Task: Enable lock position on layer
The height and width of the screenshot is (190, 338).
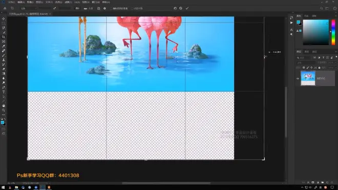Action: tap(311, 68)
